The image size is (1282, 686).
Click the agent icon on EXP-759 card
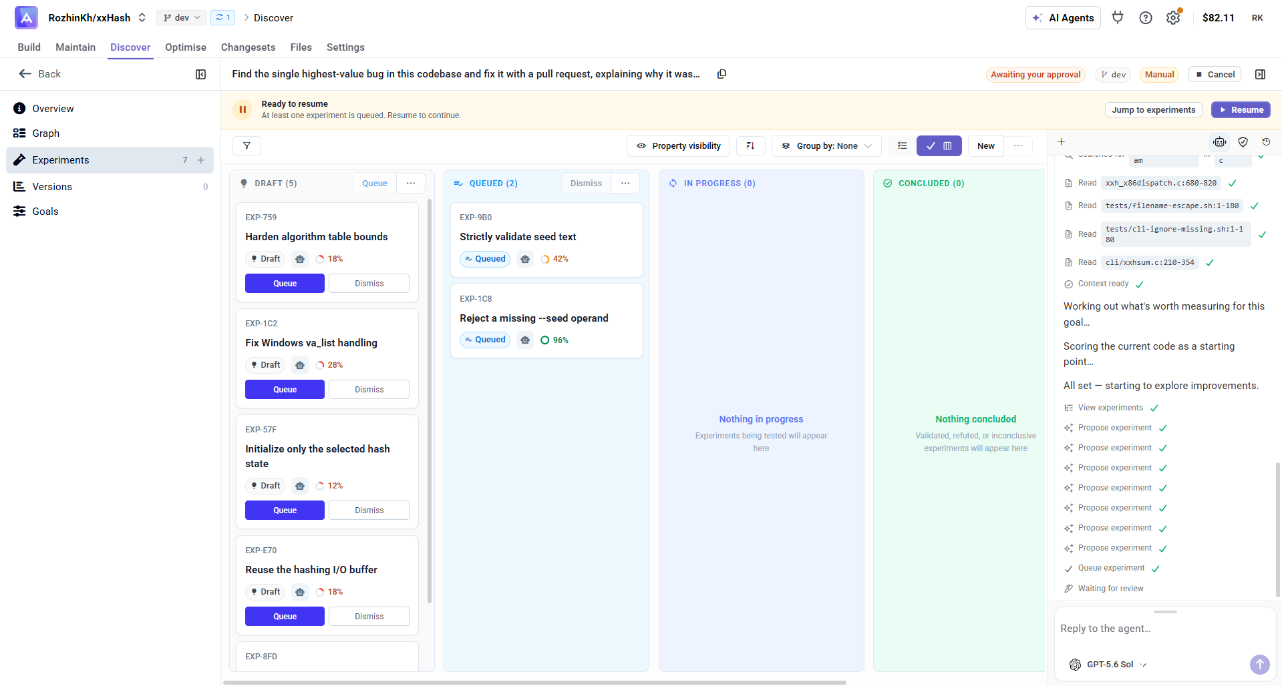pyautogui.click(x=300, y=259)
